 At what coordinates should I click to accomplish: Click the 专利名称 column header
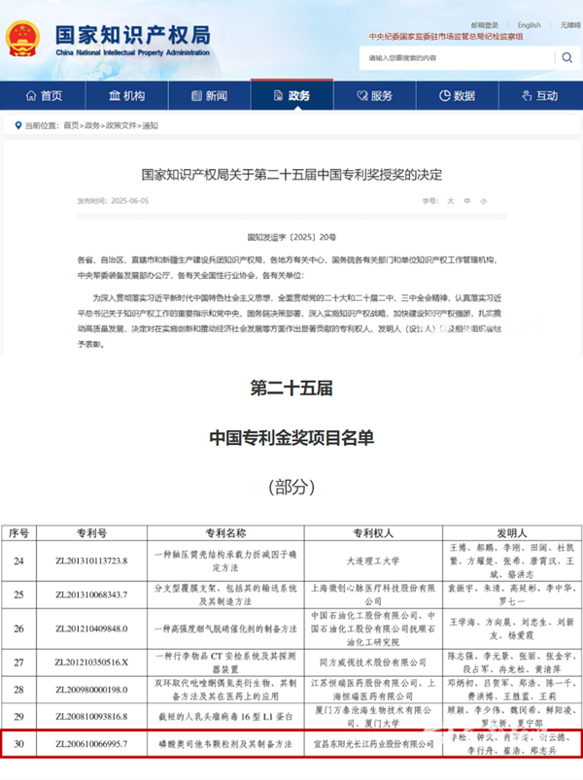point(225,533)
